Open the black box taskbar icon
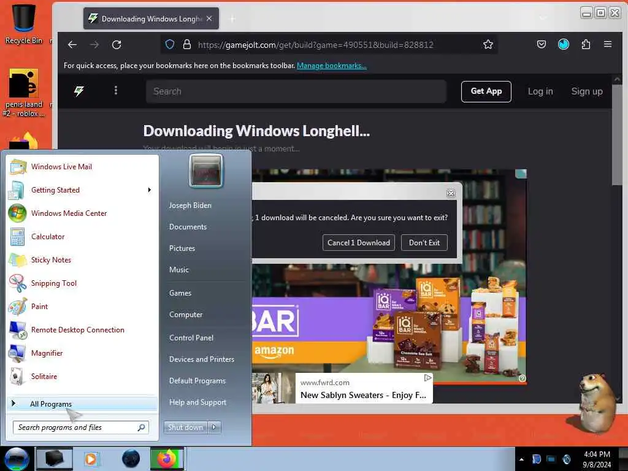 tap(54, 459)
